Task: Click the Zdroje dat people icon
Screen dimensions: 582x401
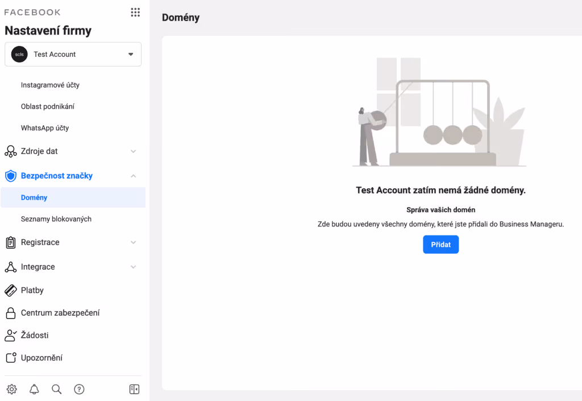Action: 10,151
